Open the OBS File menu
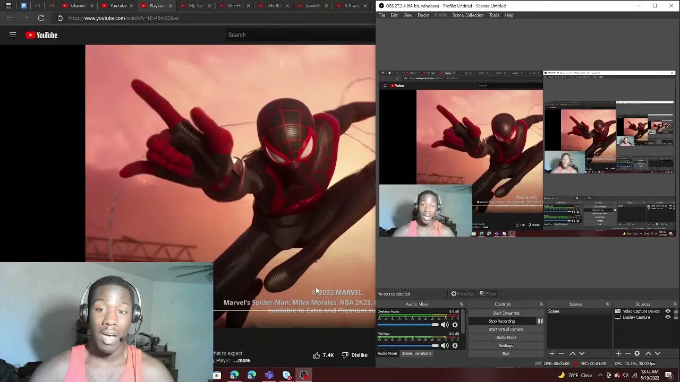The height and width of the screenshot is (382, 680). coord(381,15)
